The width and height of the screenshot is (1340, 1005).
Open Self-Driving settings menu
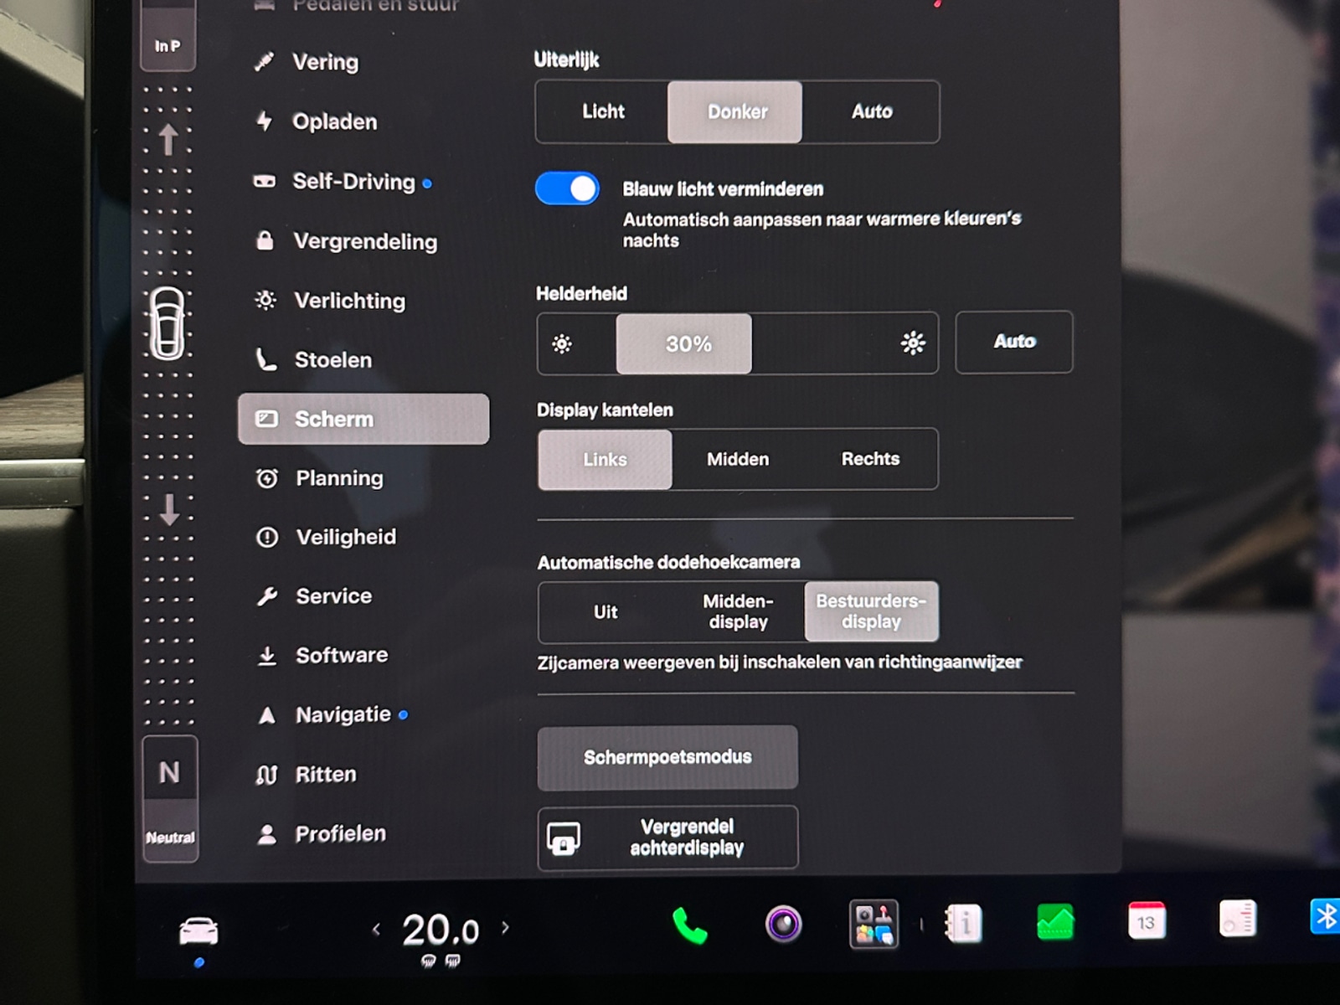[x=343, y=182]
